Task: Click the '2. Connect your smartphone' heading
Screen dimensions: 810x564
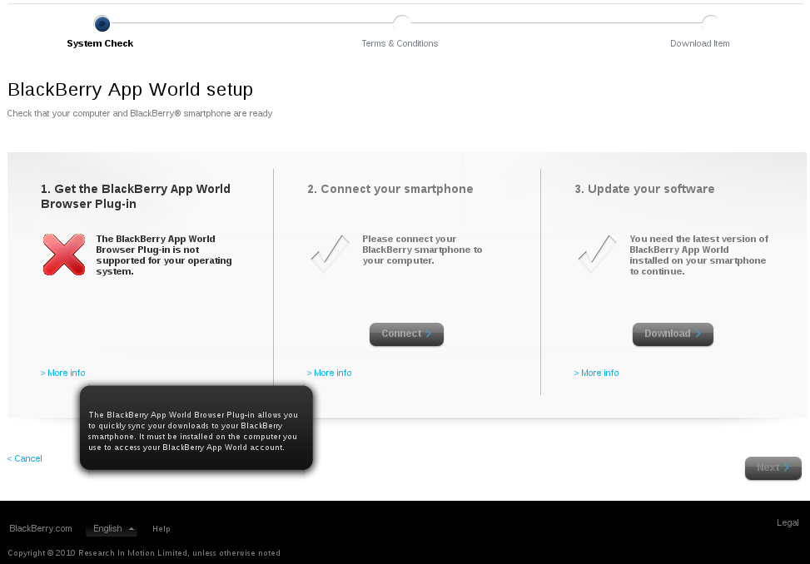Action: 390,190
